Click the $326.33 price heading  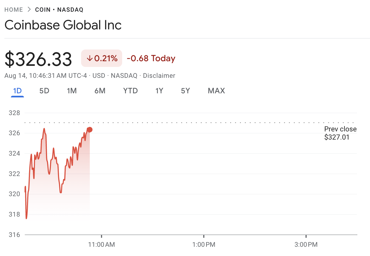pyautogui.click(x=38, y=59)
